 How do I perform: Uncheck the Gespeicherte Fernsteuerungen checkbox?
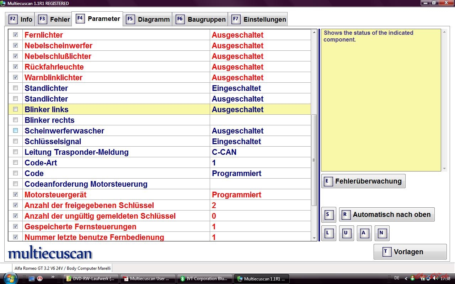[x=15, y=226]
